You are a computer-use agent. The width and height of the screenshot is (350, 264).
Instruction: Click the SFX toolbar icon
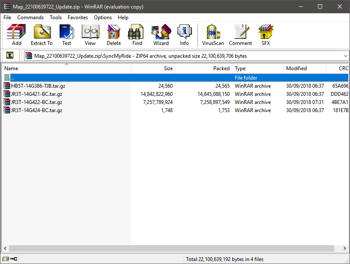[266, 35]
